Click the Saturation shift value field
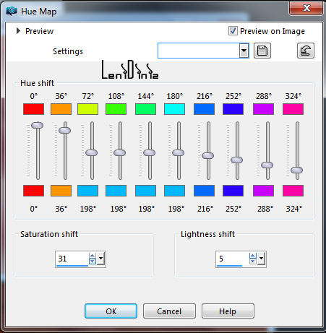The image size is (326, 333). (72, 259)
